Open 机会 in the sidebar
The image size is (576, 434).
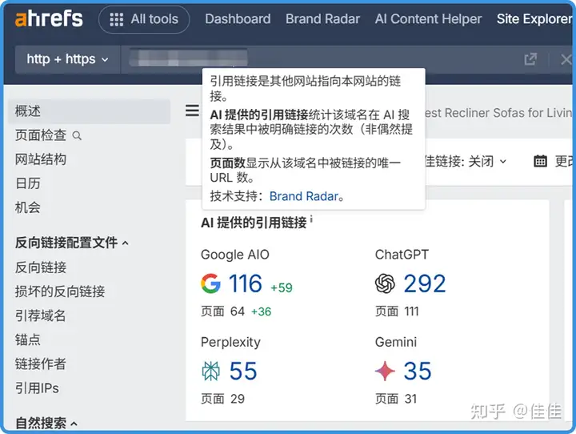[x=27, y=207]
